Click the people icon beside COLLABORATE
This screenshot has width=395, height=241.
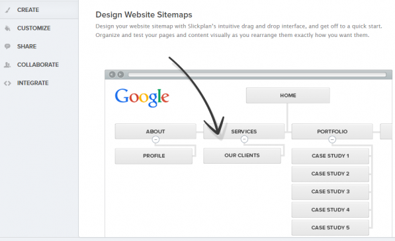click(x=7, y=65)
